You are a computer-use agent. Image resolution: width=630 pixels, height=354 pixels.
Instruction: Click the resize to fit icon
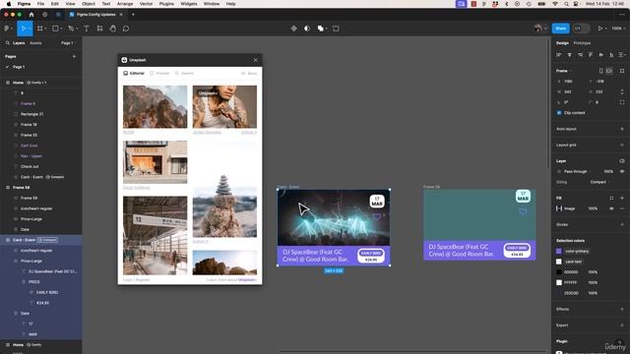622,71
